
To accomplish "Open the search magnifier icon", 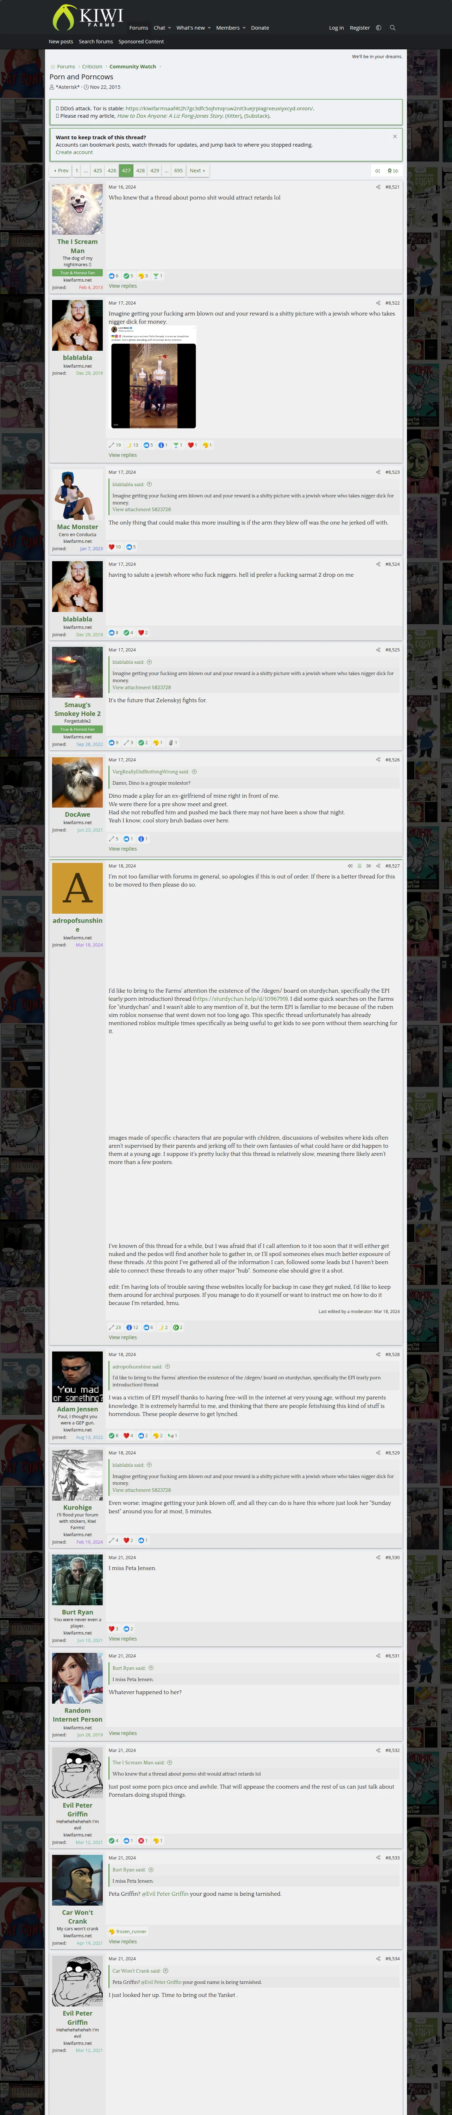I will (392, 28).
